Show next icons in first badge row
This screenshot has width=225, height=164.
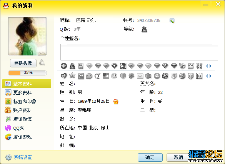(210, 66)
